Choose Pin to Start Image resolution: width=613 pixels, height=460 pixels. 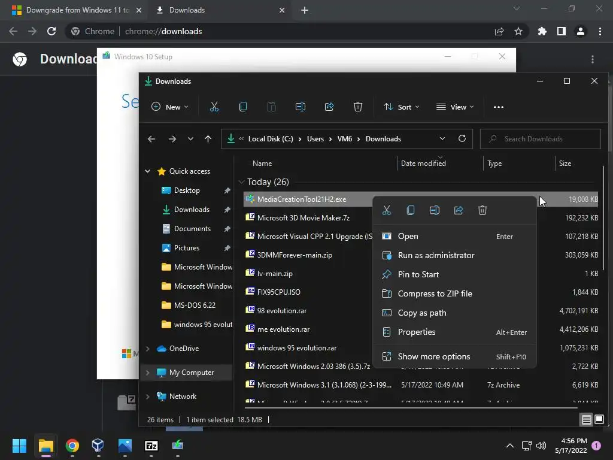tap(455, 274)
